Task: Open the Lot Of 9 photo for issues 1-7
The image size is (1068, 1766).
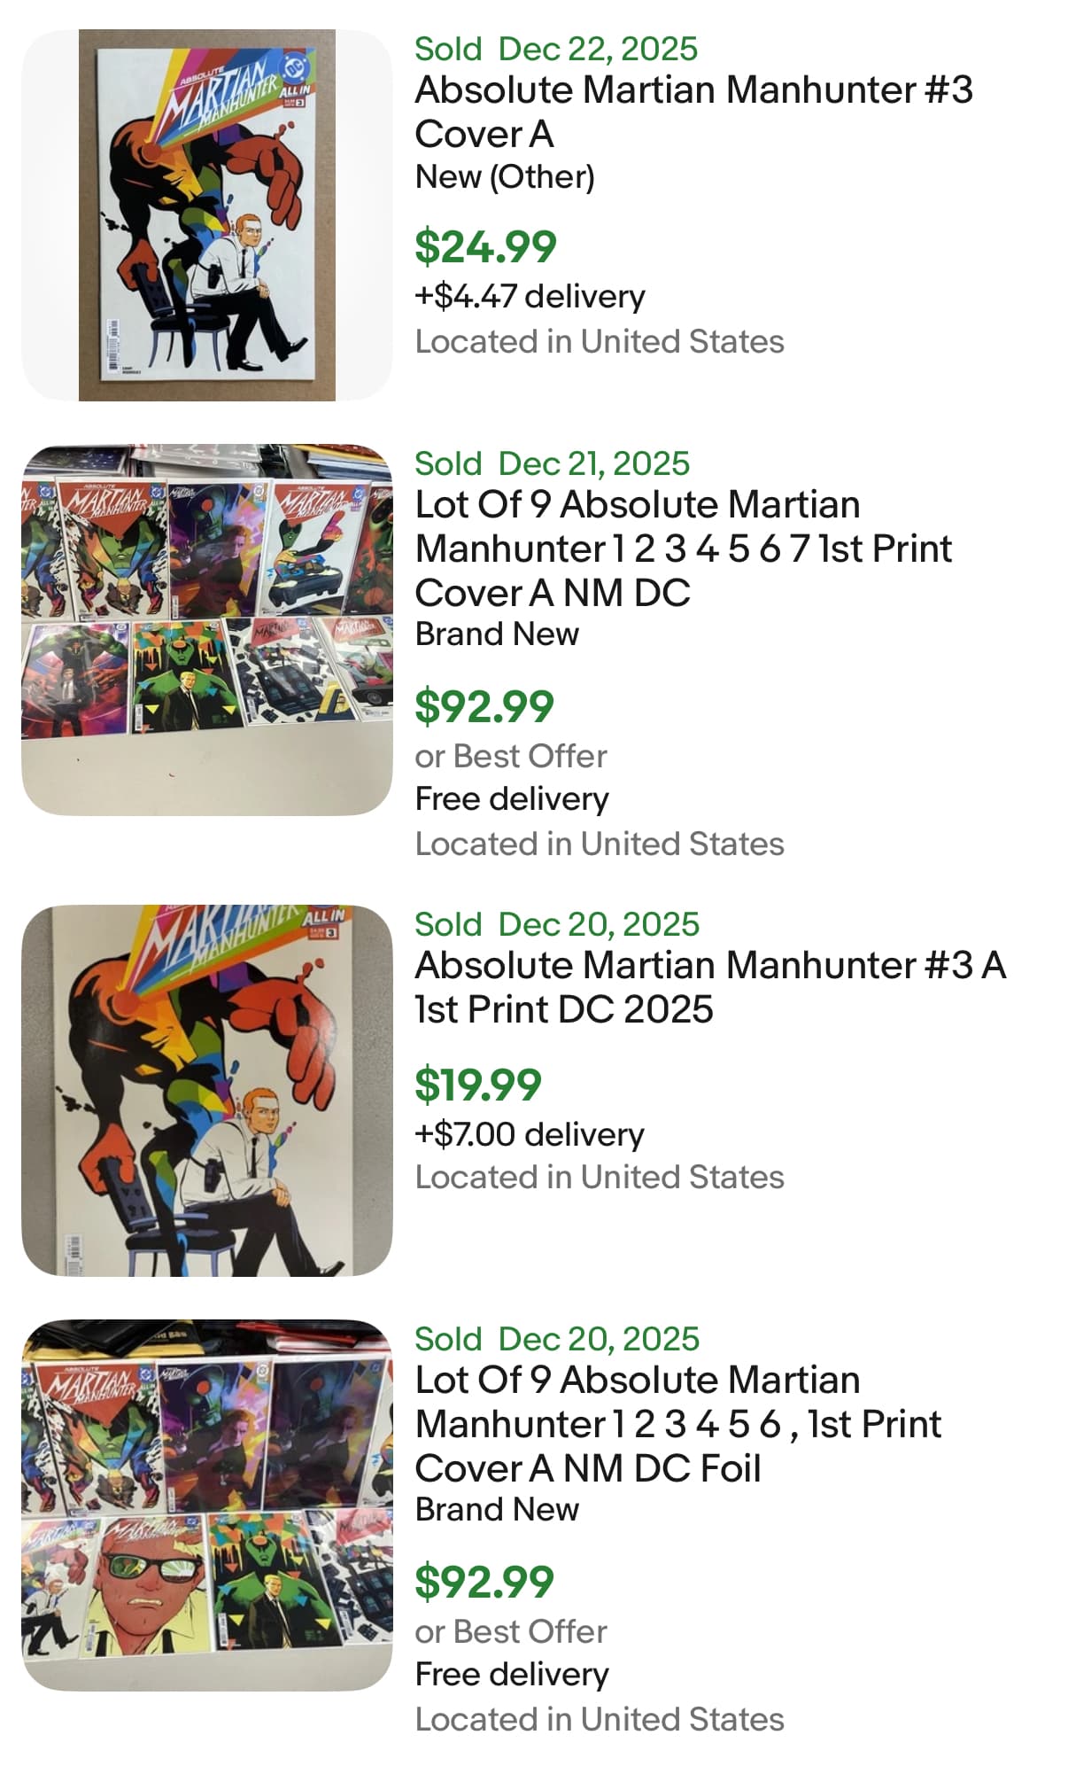Action: tap(206, 630)
